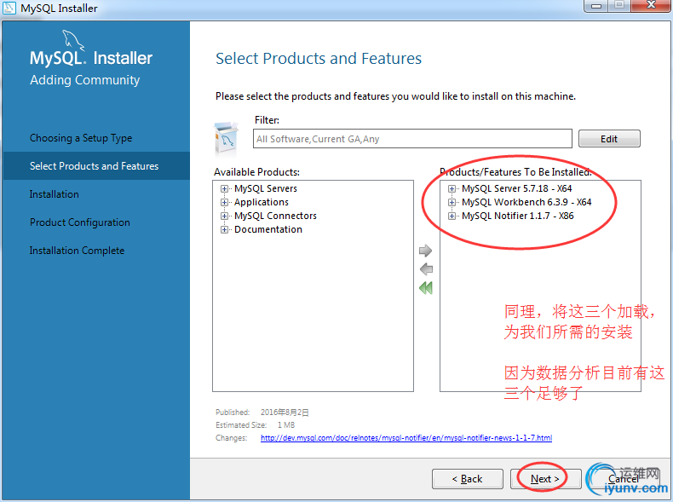Click the add product right arrow
The width and height of the screenshot is (673, 502).
coord(425,251)
